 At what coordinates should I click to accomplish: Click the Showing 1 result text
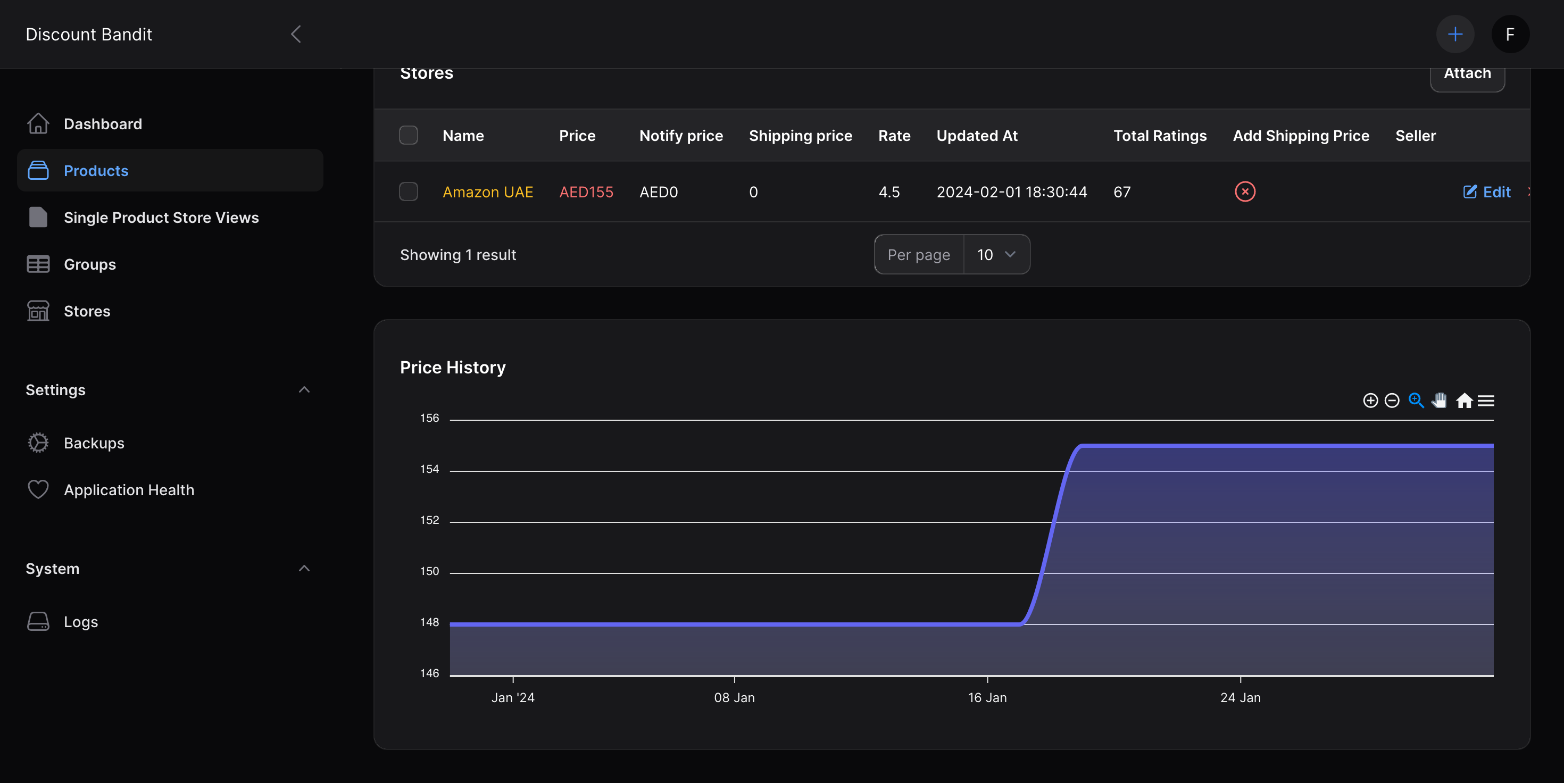tap(458, 254)
